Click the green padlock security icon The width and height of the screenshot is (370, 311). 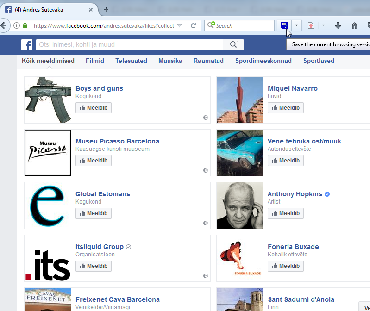[x=25, y=25]
